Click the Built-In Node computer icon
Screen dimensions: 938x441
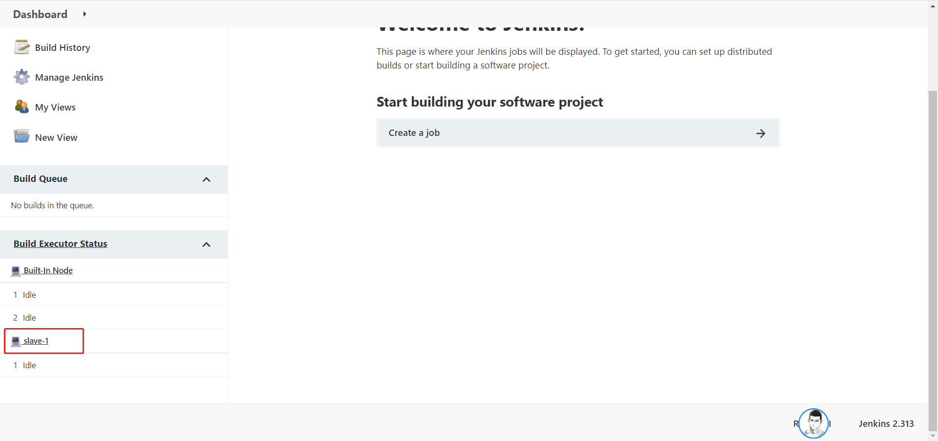16,271
